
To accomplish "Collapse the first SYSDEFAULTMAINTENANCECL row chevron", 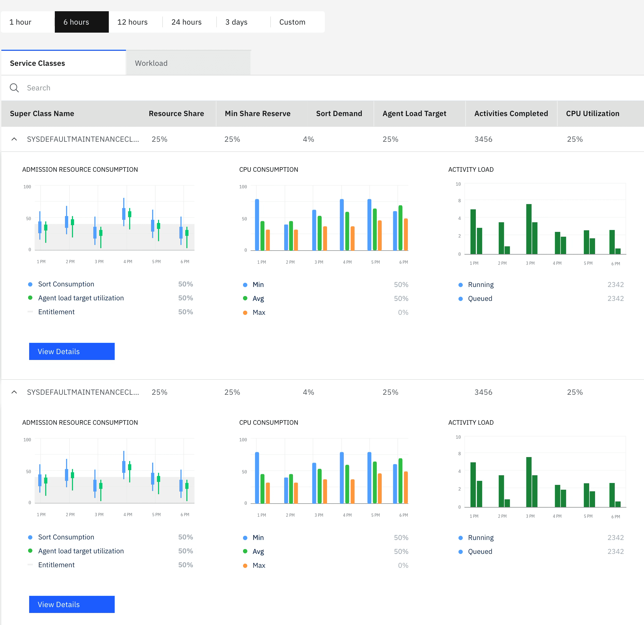I will tap(14, 139).
